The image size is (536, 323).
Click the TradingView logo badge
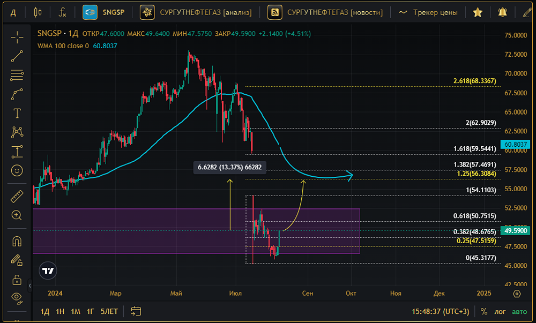[x=48, y=271]
